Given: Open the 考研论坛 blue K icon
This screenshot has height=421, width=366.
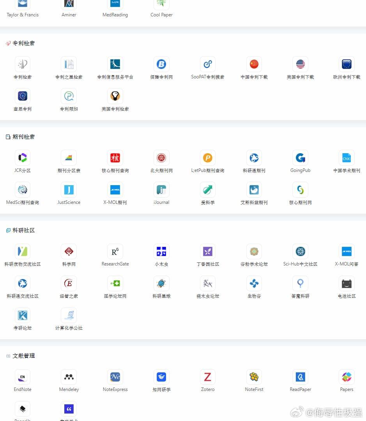Looking at the screenshot, I should point(23,315).
